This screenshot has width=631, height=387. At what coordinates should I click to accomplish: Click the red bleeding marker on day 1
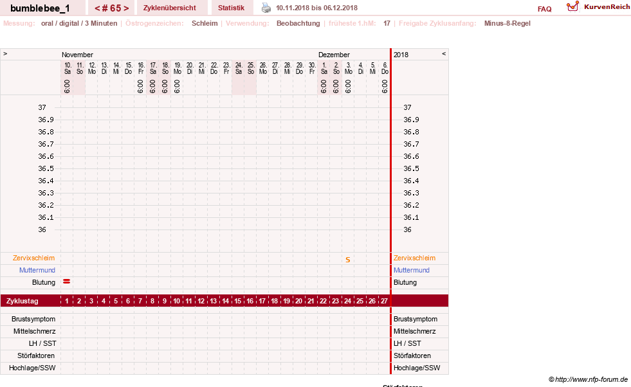tap(67, 282)
